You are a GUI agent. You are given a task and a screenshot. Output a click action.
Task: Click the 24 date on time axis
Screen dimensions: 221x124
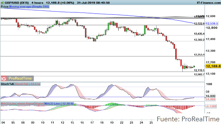click(x=141, y=122)
